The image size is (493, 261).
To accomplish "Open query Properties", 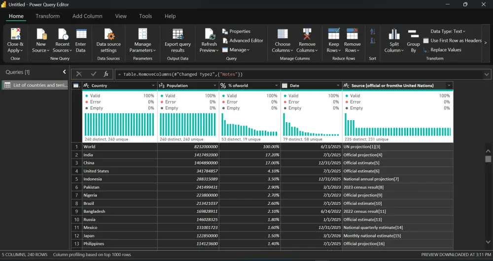I will click(236, 32).
